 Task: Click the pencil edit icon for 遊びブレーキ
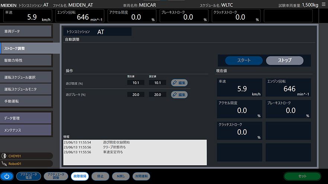pyautogui.click(x=175, y=95)
